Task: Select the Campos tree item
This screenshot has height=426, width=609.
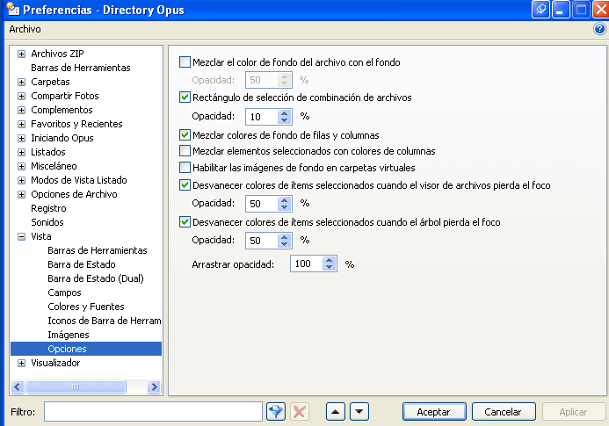Action: tap(64, 292)
